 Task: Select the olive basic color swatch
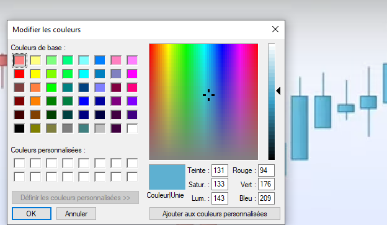pyautogui.click(x=35, y=128)
